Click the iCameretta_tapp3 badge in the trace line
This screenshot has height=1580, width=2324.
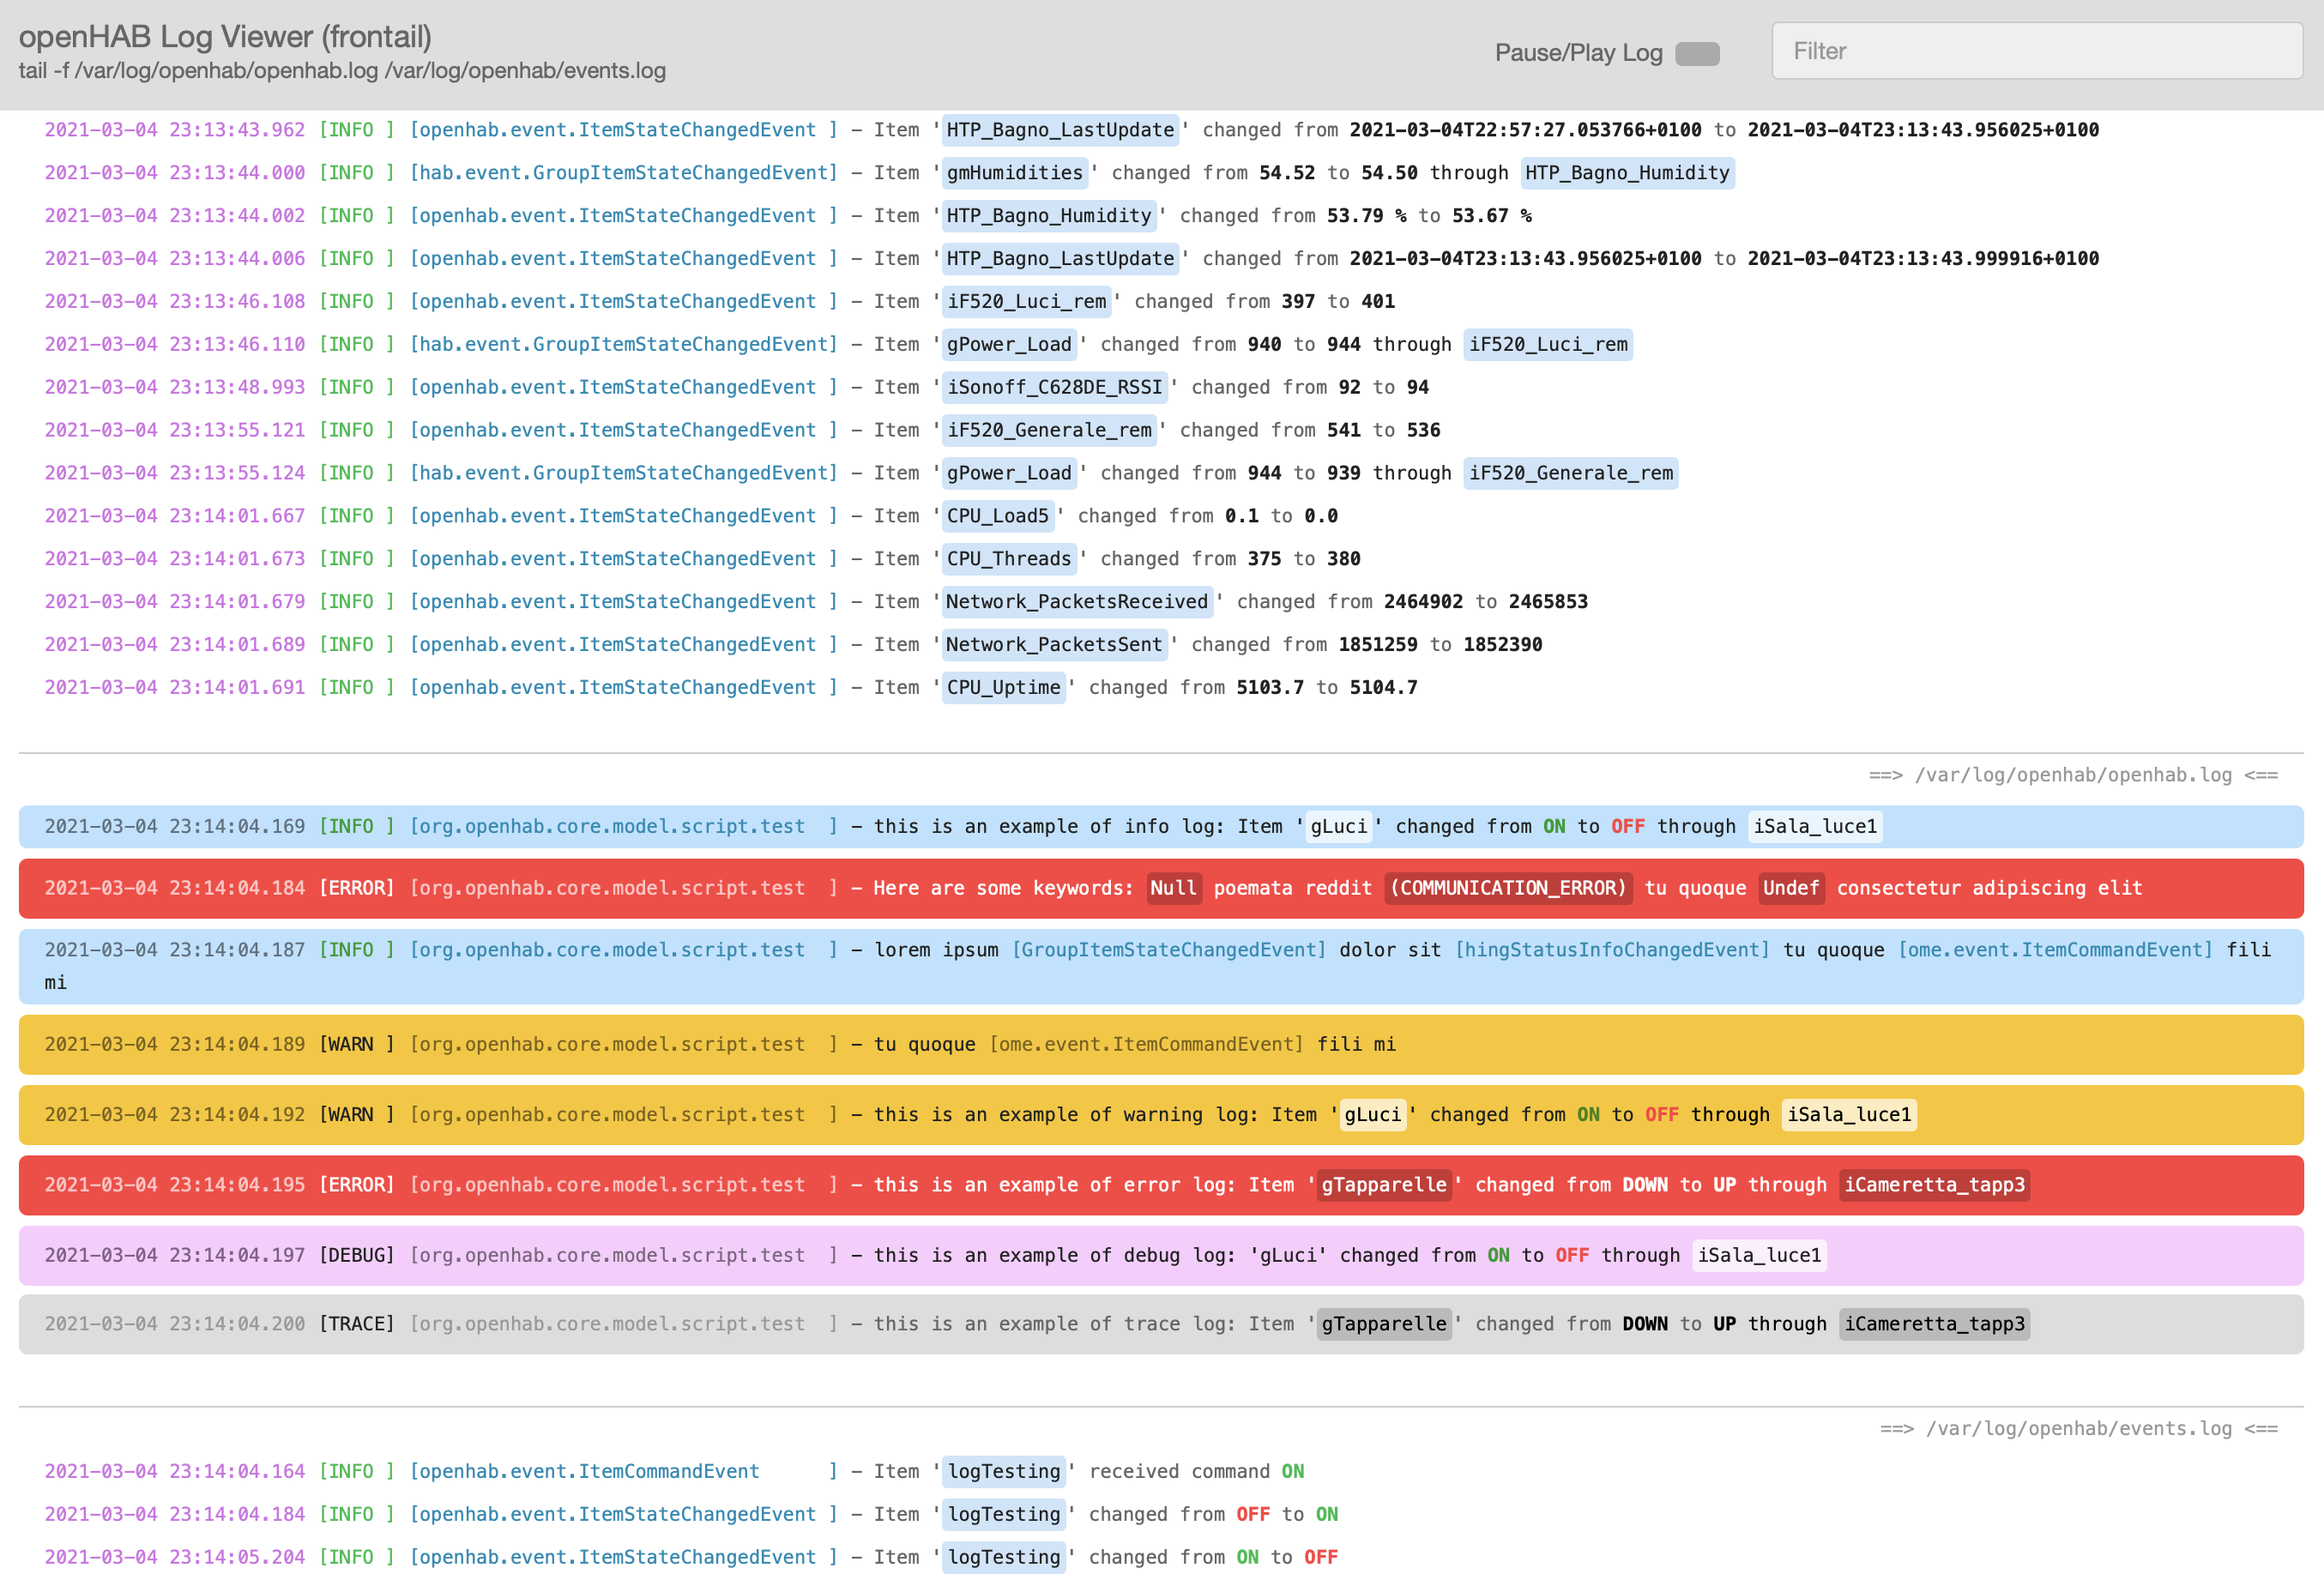point(1934,1323)
